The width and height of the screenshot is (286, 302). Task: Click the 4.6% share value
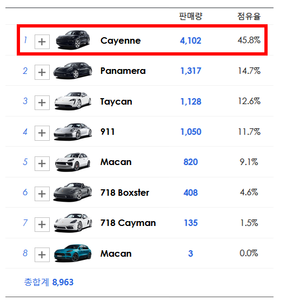[249, 192]
